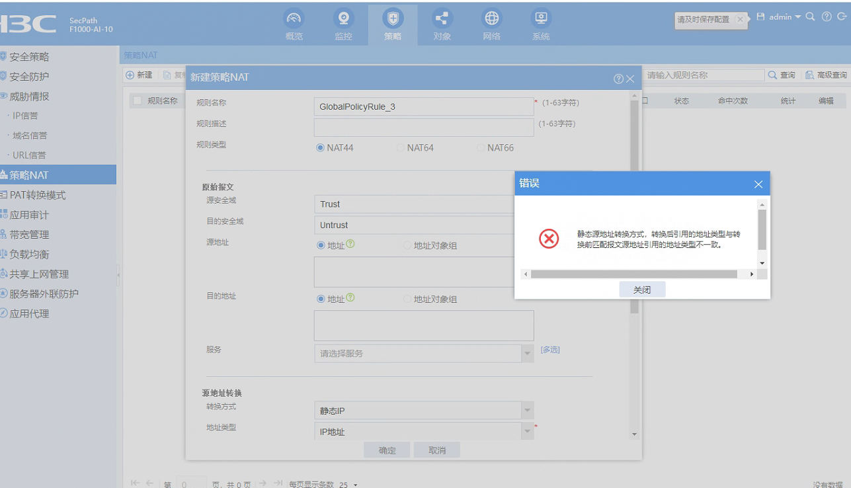Image resolution: width=851 pixels, height=488 pixels.
Task: Select 地址对象组 radio for 目的地址
Action: coord(407,299)
